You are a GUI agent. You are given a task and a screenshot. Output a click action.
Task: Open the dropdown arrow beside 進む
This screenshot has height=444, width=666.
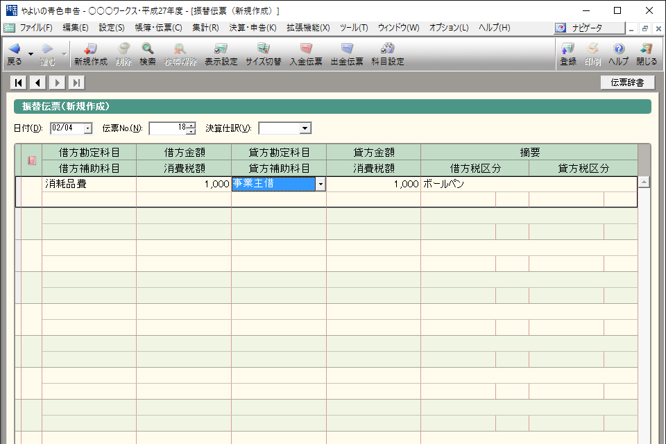64,54
